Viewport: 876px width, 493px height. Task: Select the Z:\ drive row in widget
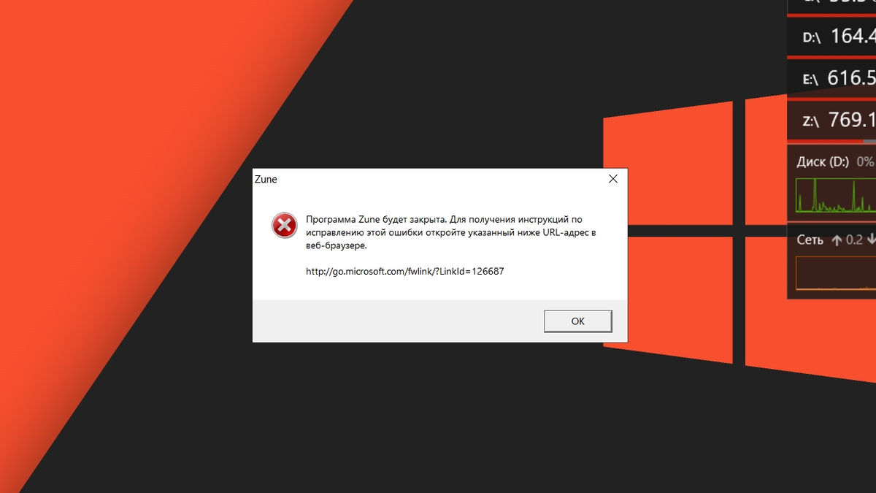(x=831, y=120)
